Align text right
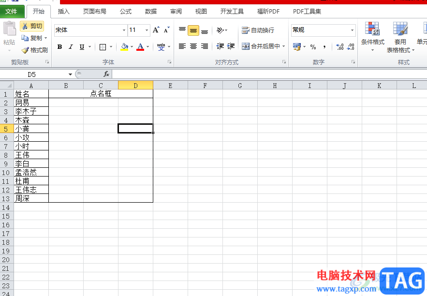 click(205, 46)
